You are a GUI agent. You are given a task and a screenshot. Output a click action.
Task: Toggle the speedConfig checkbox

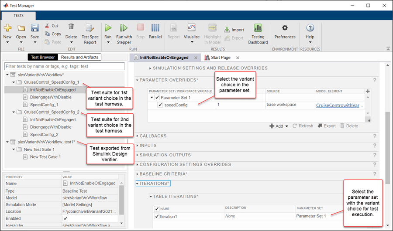tap(160, 105)
